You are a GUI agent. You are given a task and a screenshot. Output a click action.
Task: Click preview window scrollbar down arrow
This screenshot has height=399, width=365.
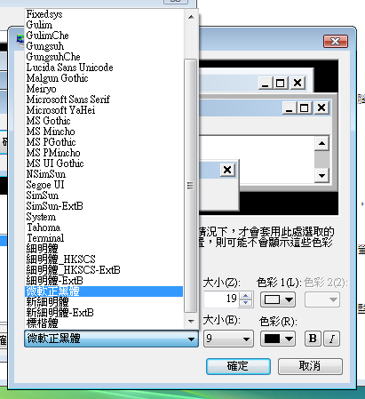click(321, 175)
